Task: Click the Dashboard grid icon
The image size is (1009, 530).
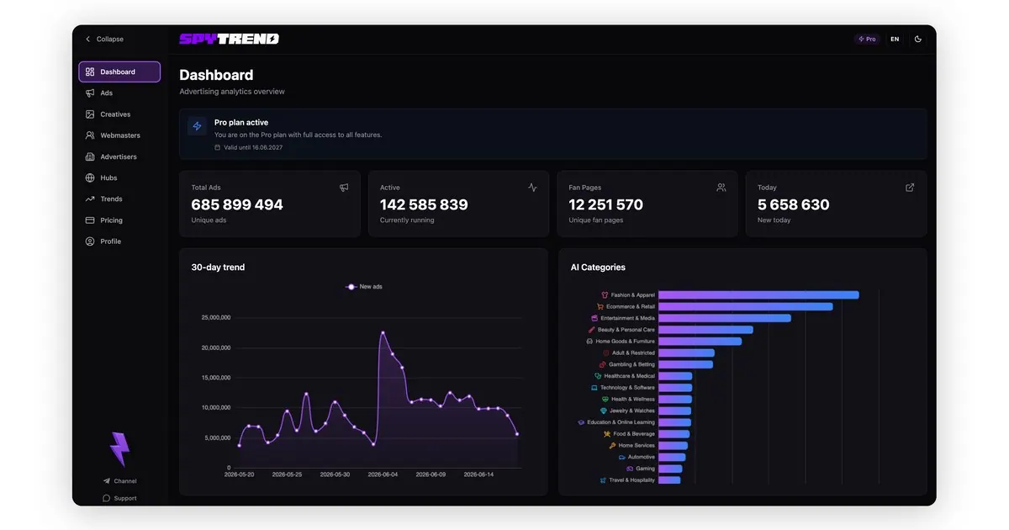Action: coord(90,72)
